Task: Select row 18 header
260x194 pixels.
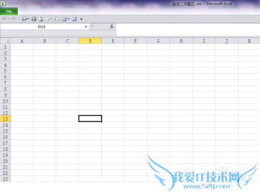Action: click(x=5, y=149)
